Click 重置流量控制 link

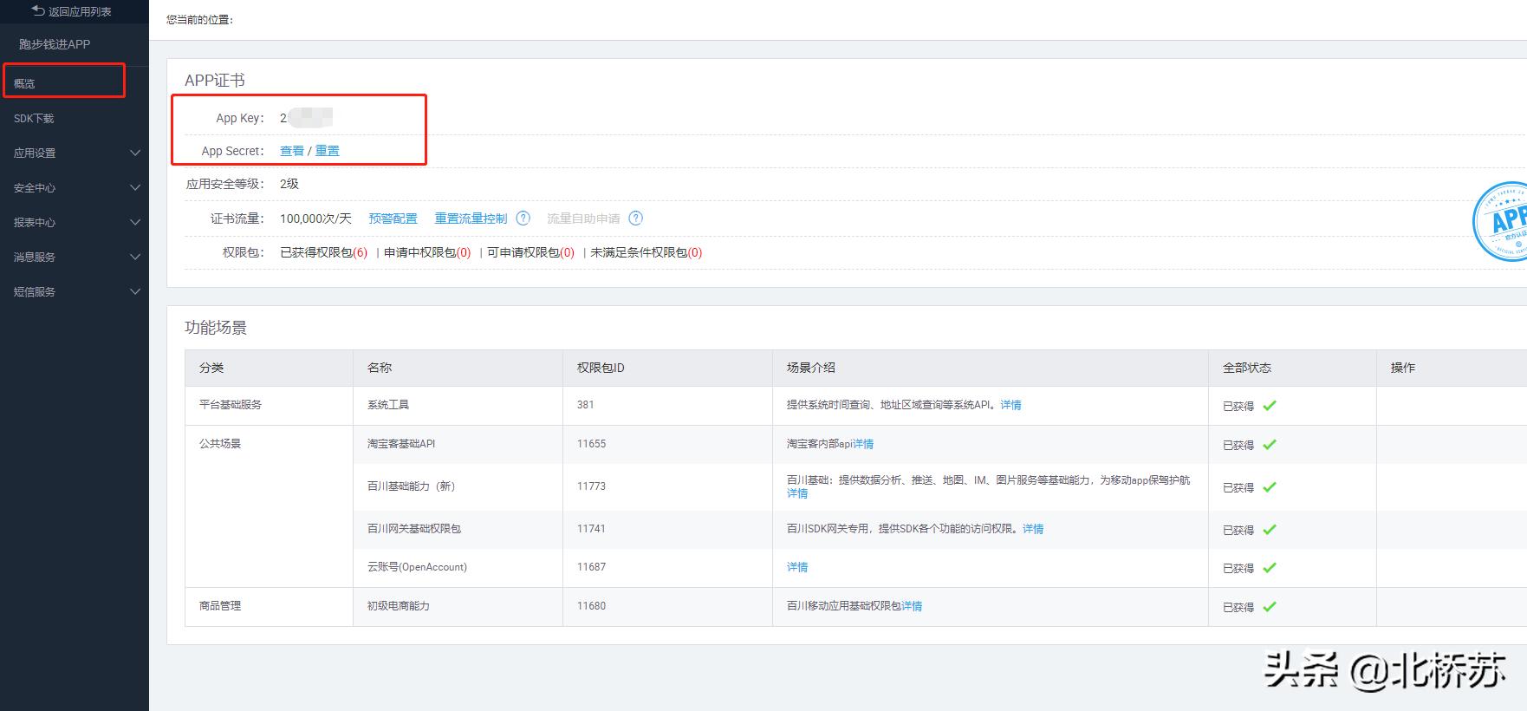point(471,219)
